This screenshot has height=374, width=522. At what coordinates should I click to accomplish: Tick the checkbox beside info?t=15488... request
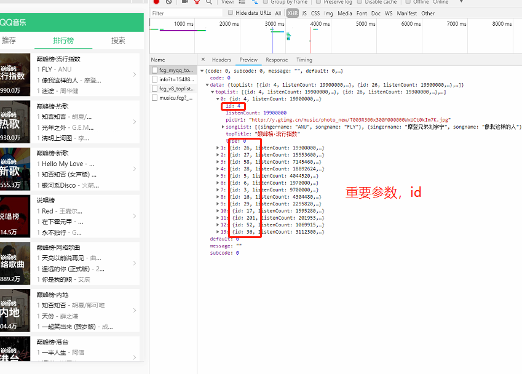(154, 79)
